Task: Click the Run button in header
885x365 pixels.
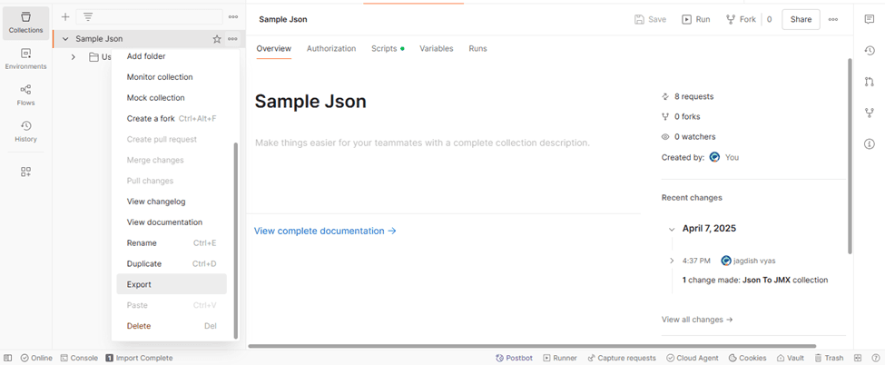Action: click(x=696, y=19)
